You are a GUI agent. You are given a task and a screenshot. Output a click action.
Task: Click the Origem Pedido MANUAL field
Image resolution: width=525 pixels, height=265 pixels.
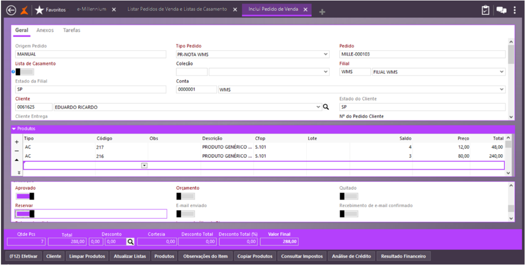91,54
